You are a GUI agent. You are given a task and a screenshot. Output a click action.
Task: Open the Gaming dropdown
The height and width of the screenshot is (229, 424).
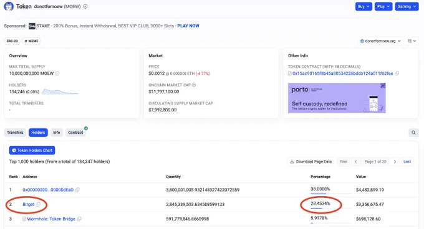pyautogui.click(x=407, y=6)
